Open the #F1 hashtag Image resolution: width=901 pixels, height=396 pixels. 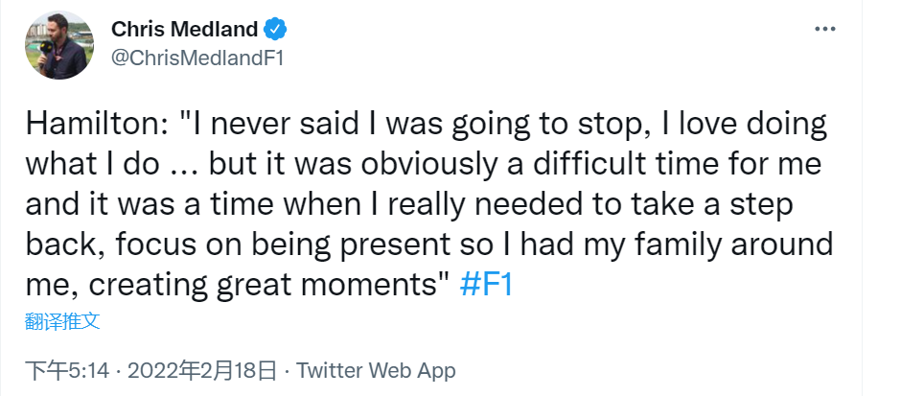coord(487,287)
